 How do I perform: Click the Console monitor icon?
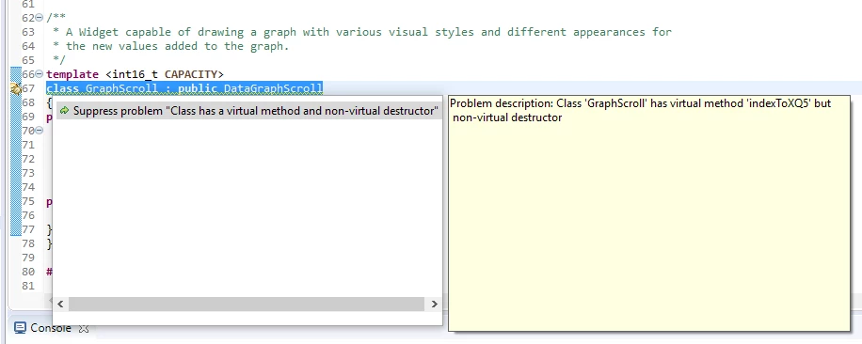(x=20, y=328)
